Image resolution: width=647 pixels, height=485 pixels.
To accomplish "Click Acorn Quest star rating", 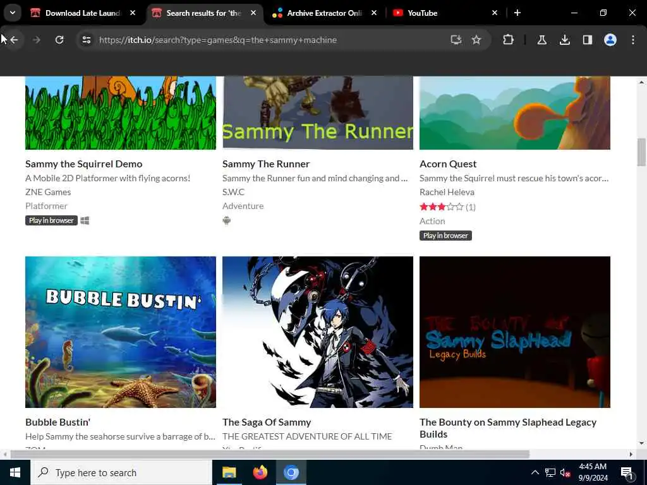I will (442, 207).
